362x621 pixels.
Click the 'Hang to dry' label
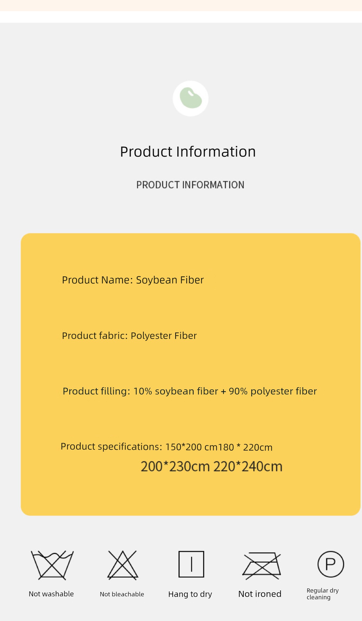pos(190,594)
